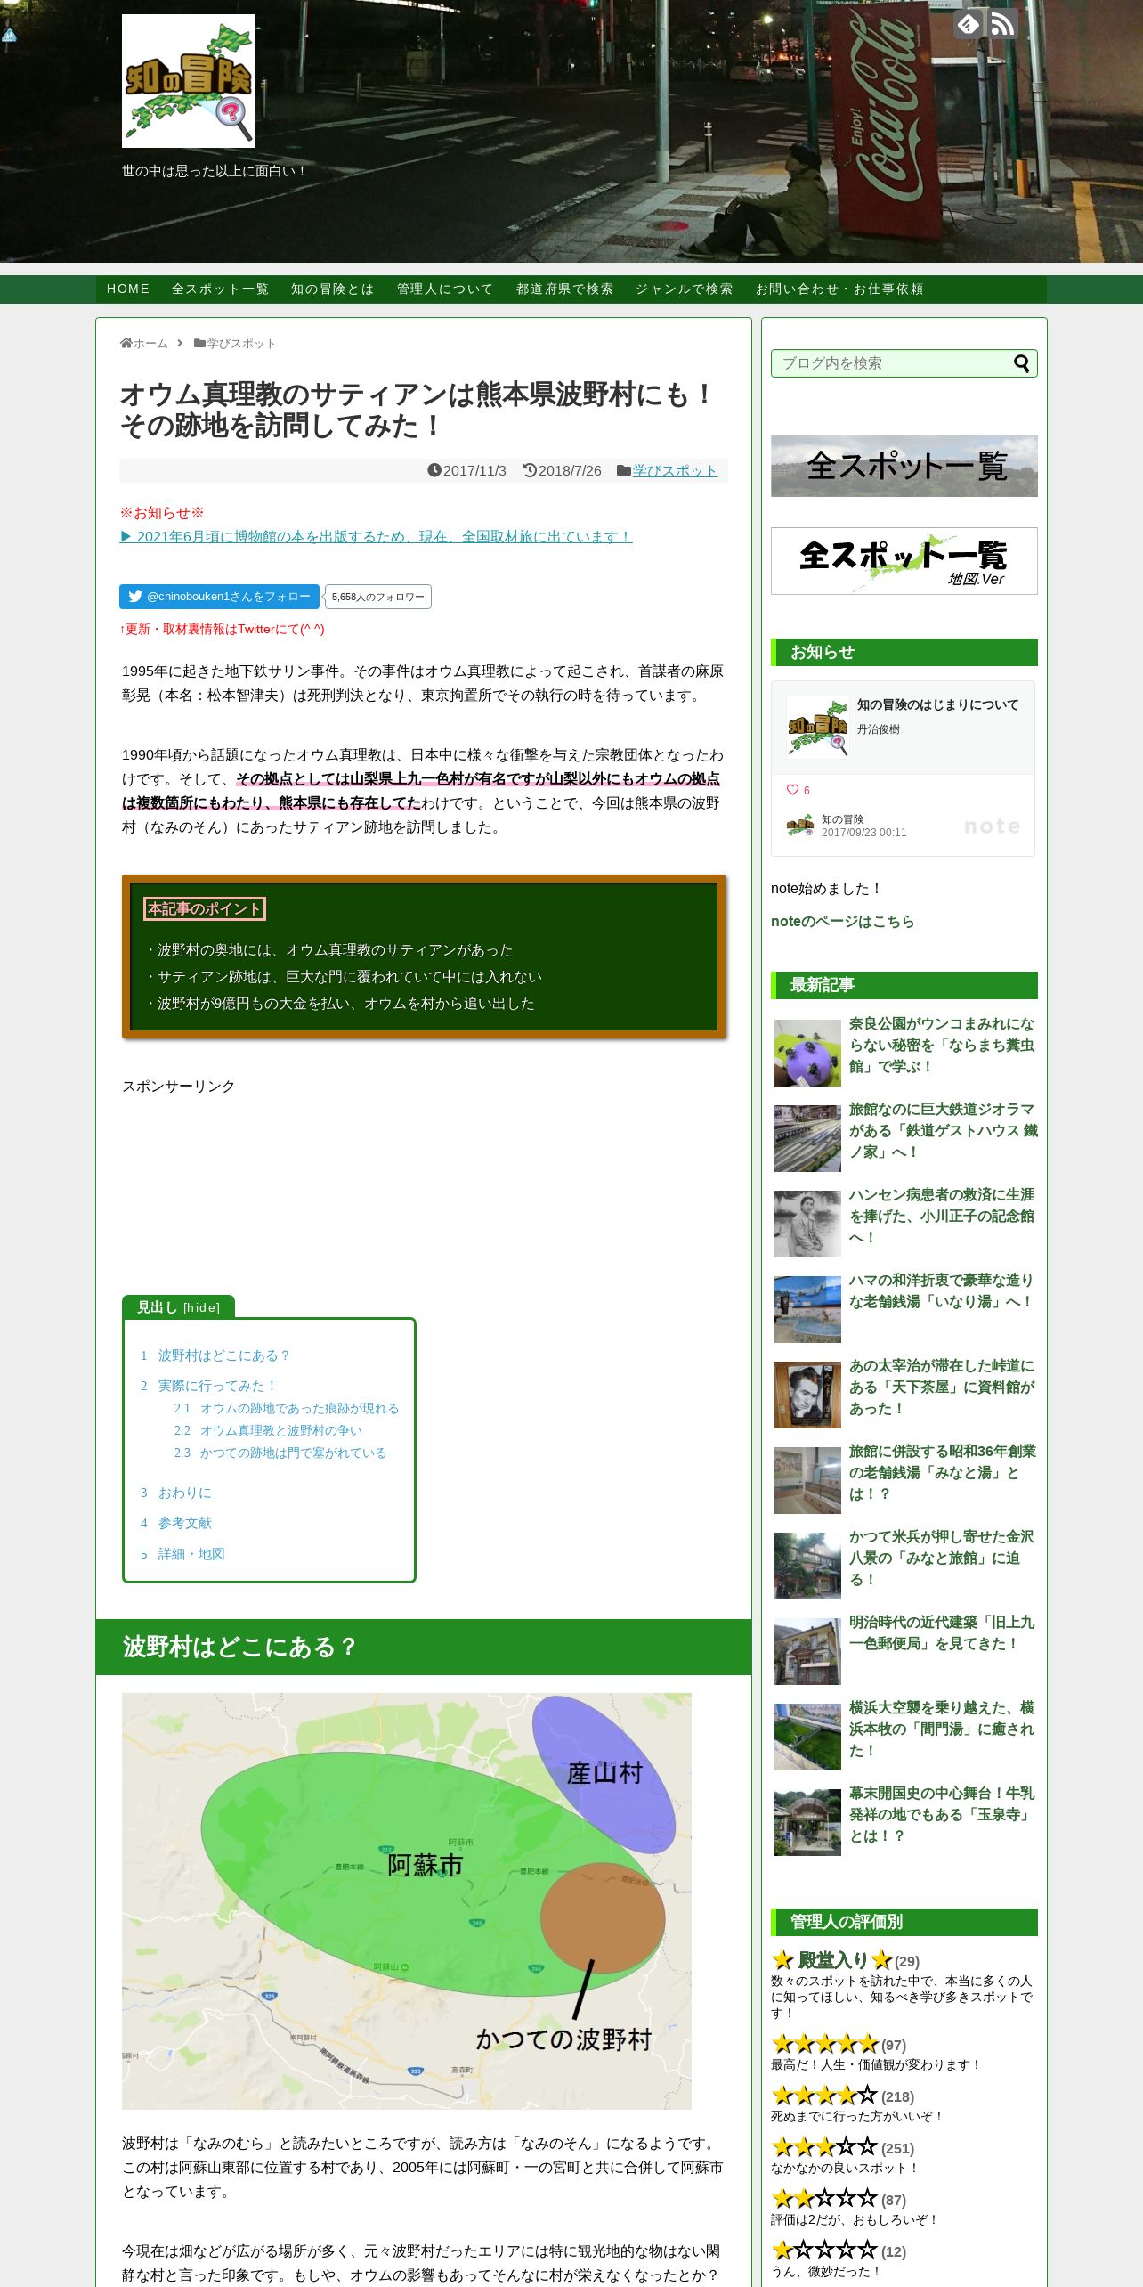Click the Twitter follow @chinobouken1 button
This screenshot has width=1143, height=2287.
coord(219,597)
